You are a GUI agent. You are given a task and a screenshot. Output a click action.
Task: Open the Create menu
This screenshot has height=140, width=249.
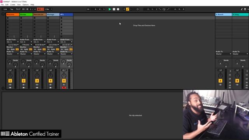click(13, 5)
